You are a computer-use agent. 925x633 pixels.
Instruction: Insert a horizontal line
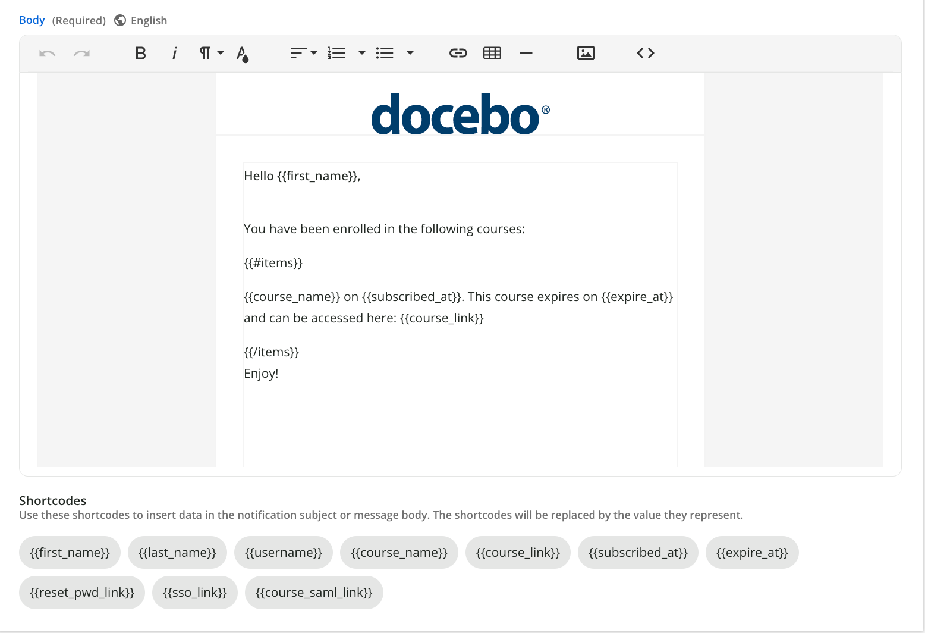[x=526, y=54]
